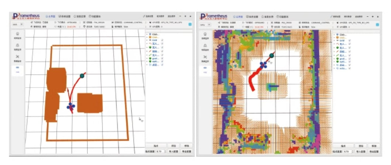Click the green goal sphere in left map
Viewport: 391px width, 165px height.
pyautogui.click(x=82, y=76)
